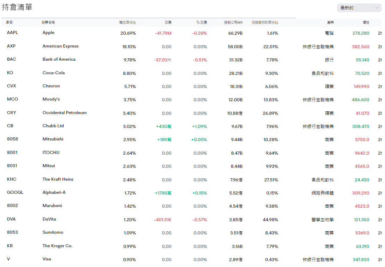Open the 最新的 dropdown menu

tap(359, 8)
